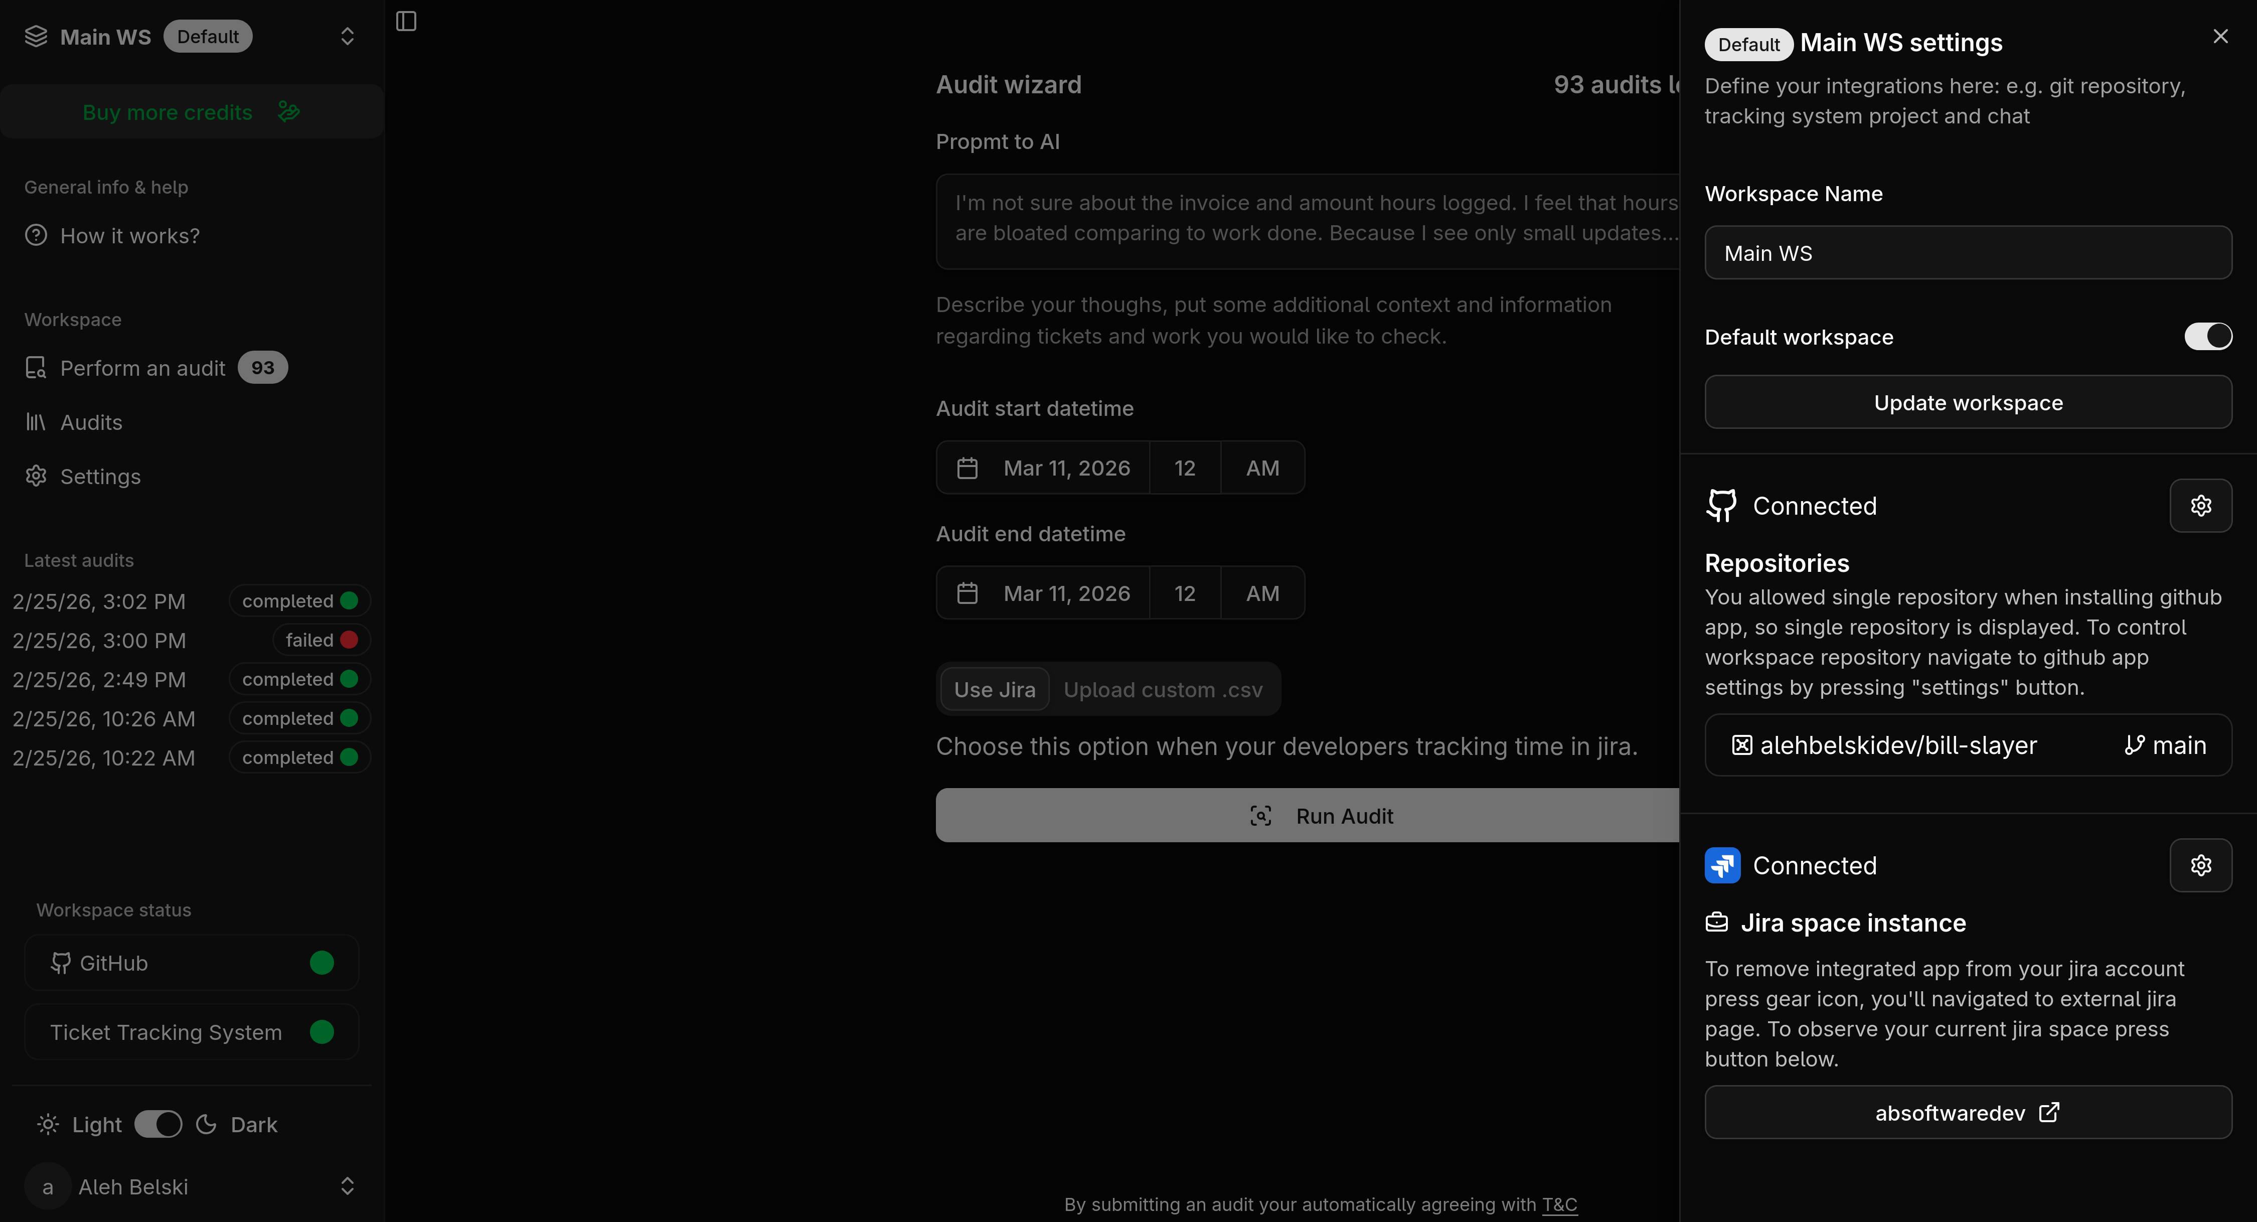This screenshot has width=2257, height=1222.
Task: Click calendar icon in Audit start datetime
Action: point(966,468)
